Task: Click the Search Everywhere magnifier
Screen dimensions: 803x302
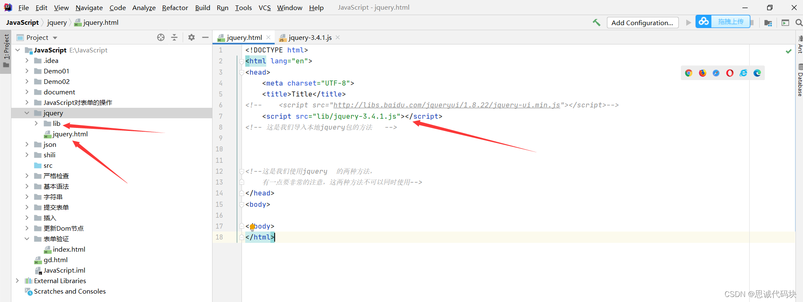Action: pos(799,23)
